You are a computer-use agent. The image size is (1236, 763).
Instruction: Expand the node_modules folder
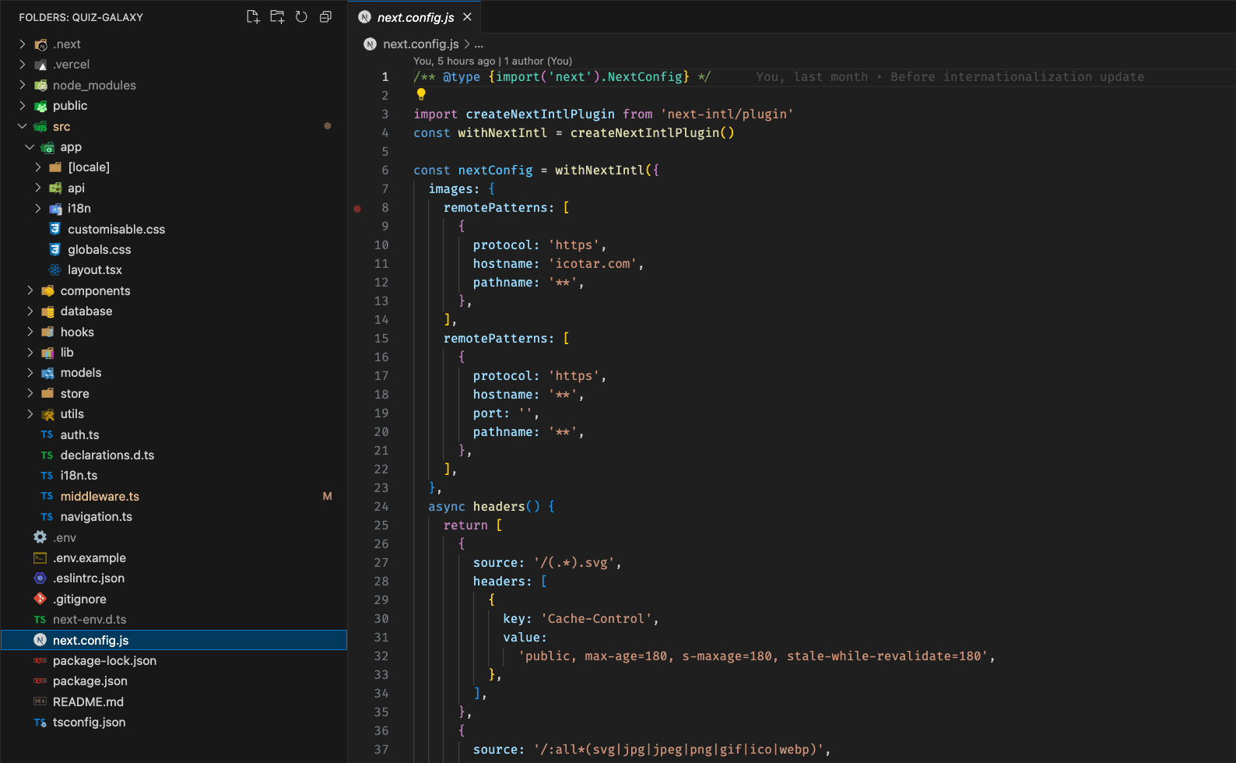[23, 85]
